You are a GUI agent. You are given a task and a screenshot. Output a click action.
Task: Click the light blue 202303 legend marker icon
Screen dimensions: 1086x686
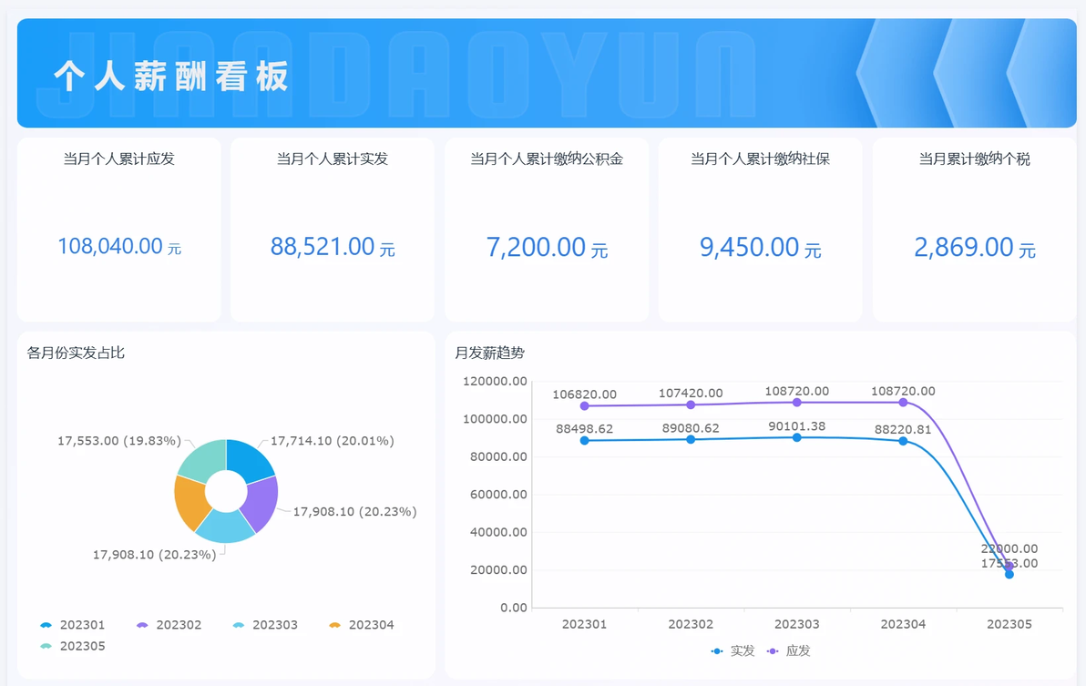pos(239,626)
